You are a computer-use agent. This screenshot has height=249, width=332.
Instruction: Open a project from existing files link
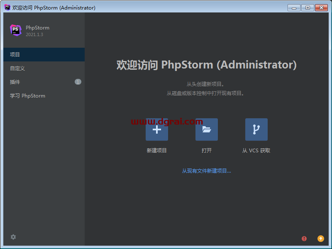coord(206,171)
